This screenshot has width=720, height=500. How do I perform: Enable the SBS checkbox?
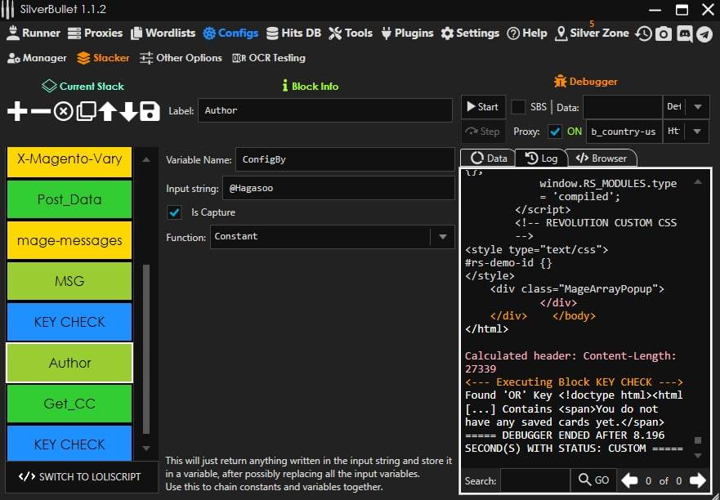518,107
